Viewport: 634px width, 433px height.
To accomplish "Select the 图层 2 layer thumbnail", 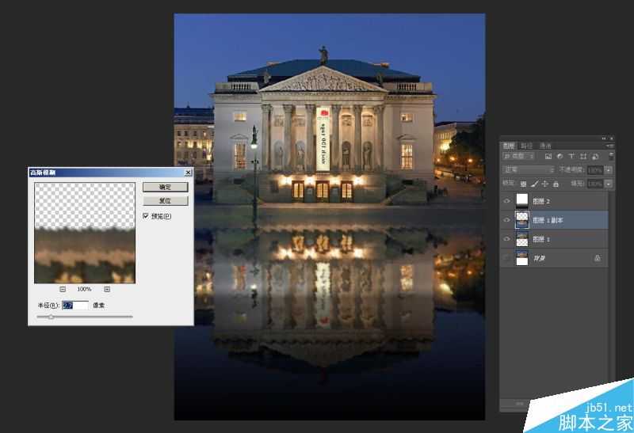I will 522,201.
